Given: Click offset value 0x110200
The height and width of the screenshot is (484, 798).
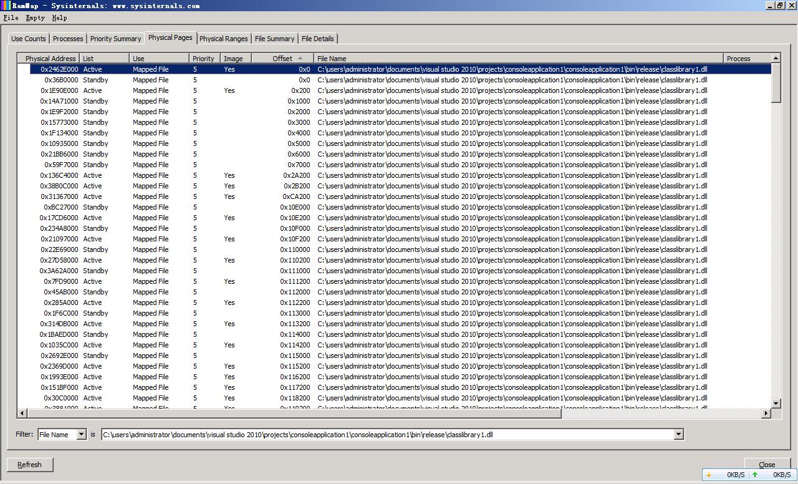Looking at the screenshot, I should pyautogui.click(x=295, y=260).
